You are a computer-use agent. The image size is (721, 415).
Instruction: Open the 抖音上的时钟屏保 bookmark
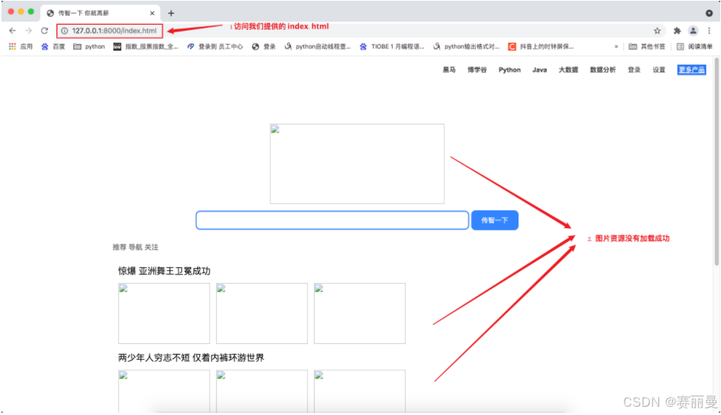(541, 46)
